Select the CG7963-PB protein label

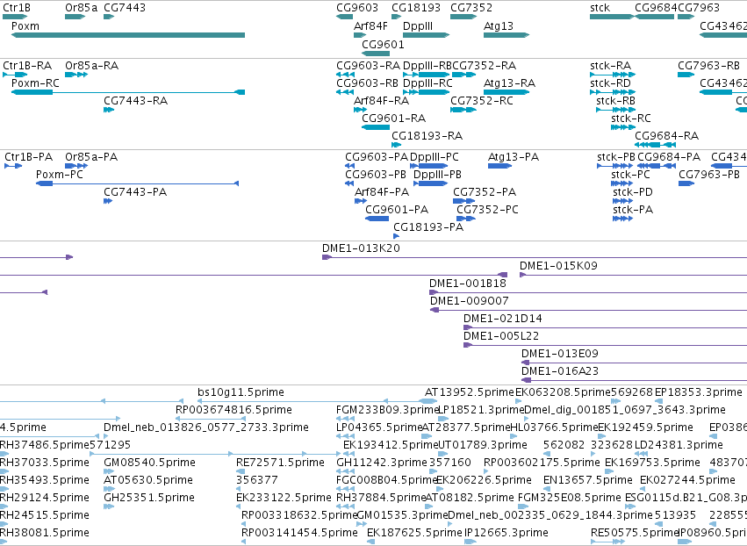[709, 175]
